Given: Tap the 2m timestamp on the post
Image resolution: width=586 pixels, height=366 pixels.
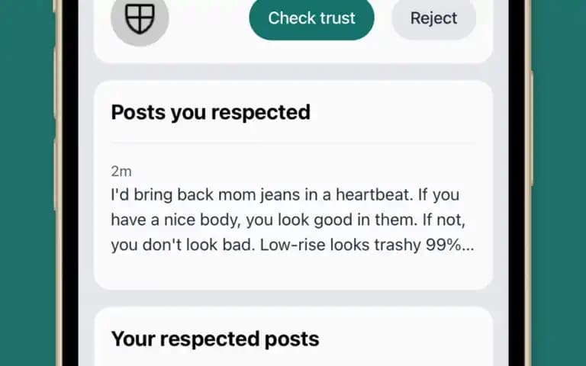Looking at the screenshot, I should coord(121,172).
